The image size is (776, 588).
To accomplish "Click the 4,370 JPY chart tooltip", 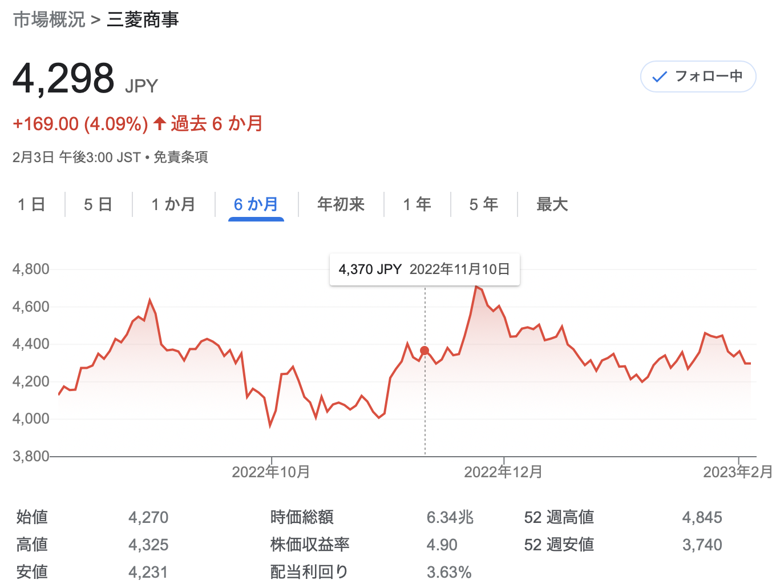I will click(425, 269).
